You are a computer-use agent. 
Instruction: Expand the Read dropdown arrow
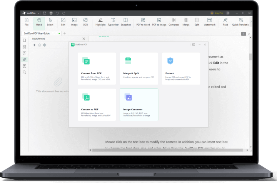[x=225, y=28]
